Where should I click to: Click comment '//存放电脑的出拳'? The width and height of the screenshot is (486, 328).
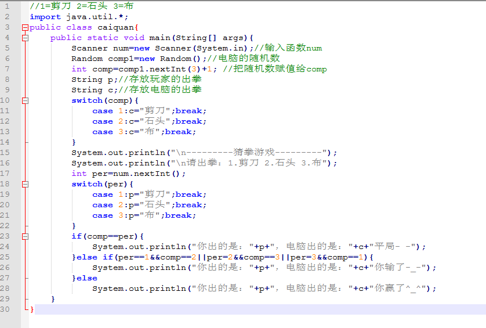pos(160,89)
